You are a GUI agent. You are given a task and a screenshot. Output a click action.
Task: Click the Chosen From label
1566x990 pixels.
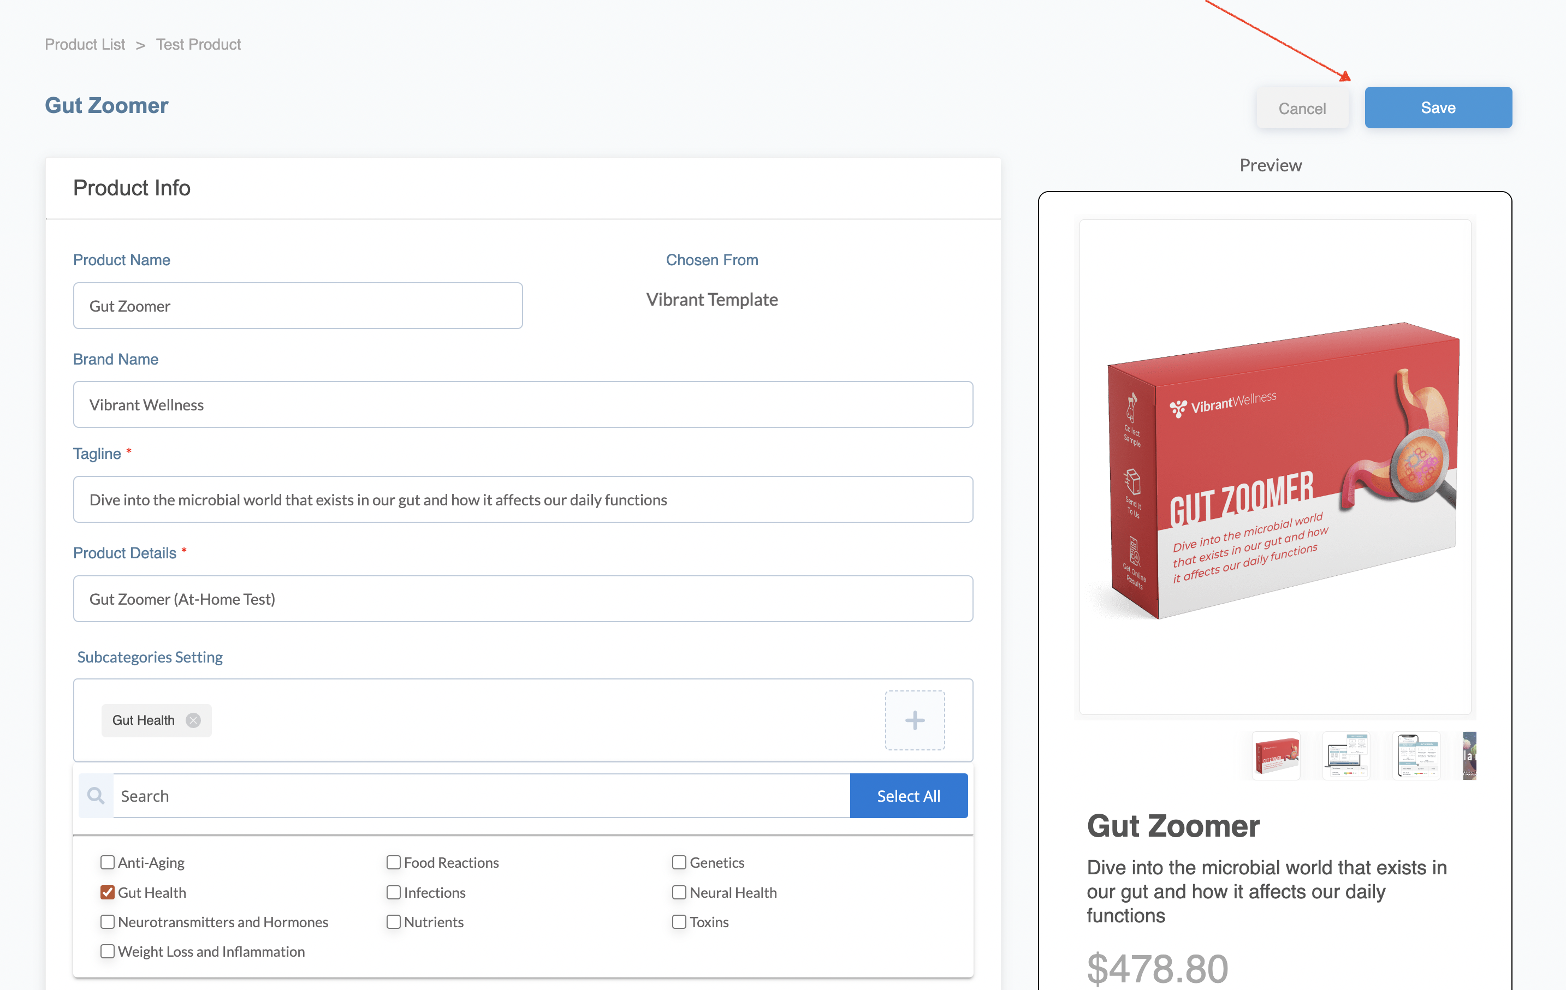pos(711,260)
